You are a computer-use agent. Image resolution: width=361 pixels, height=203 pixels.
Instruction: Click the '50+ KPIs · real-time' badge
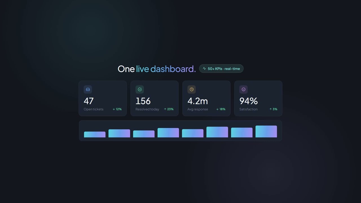point(221,69)
